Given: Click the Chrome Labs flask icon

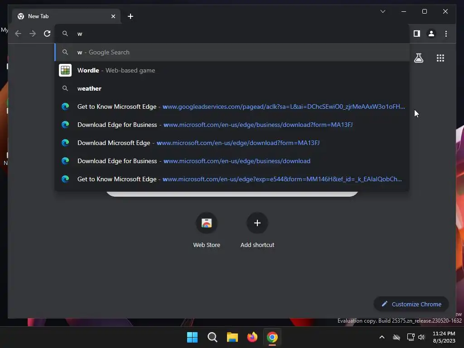Looking at the screenshot, I should coord(418,58).
